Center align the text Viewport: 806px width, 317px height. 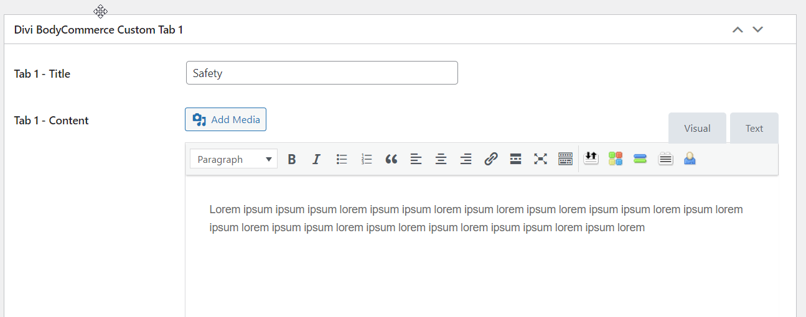click(x=441, y=159)
